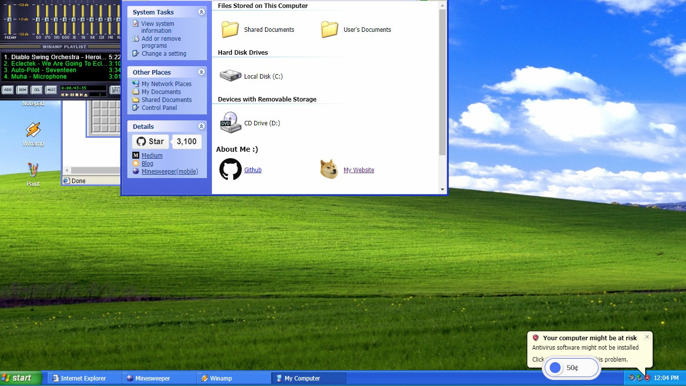Click the volume speaker icon in system tray
The height and width of the screenshot is (386, 686).
632,378
